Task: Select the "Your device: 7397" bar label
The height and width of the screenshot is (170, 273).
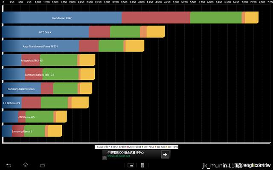Action: click(61, 18)
